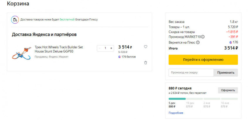Decrease item quantity with the minus button

click(100, 48)
